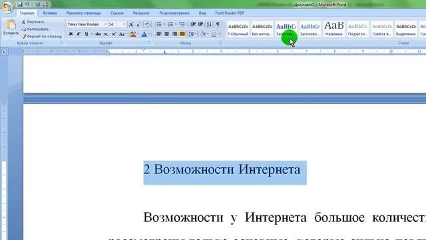Activate Формат по образцу painter
The image size is (426, 240).
pos(42,36)
